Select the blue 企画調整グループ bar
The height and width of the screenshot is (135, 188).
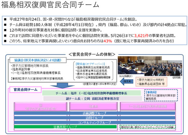tap(95, 113)
